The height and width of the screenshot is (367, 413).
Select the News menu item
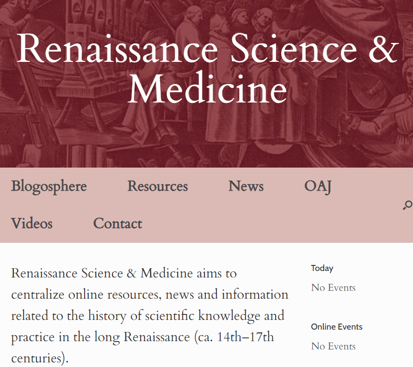pos(246,186)
